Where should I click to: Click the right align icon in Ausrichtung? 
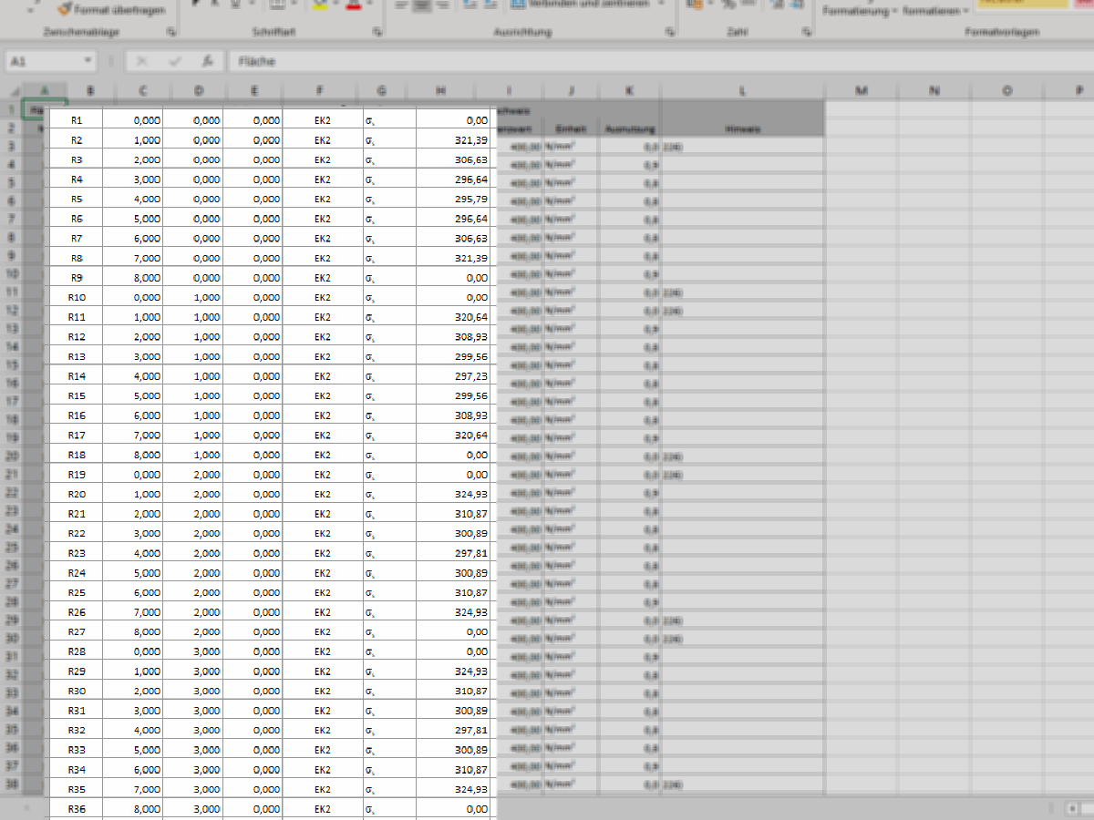pos(443,5)
